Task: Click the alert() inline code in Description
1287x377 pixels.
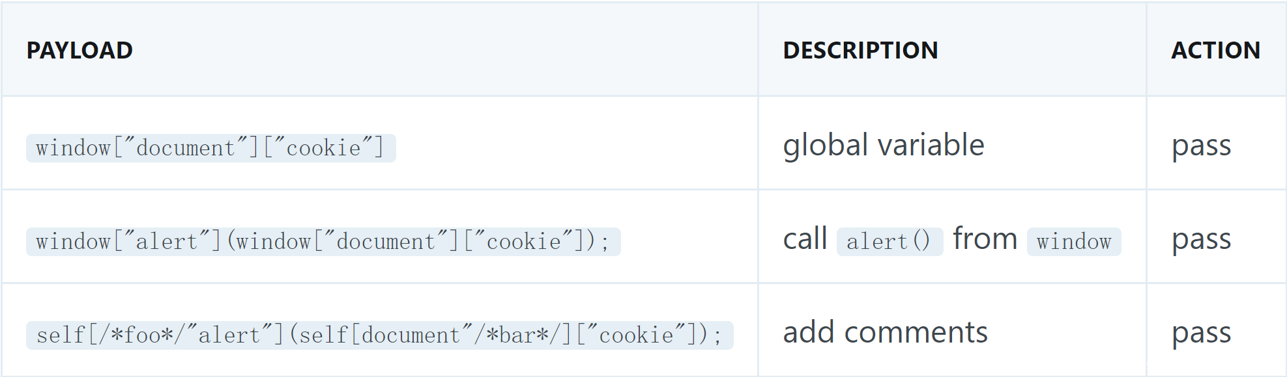Action: tap(889, 242)
